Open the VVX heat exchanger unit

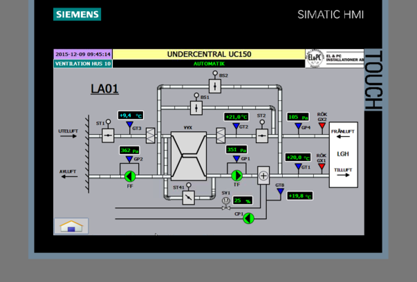(x=189, y=156)
